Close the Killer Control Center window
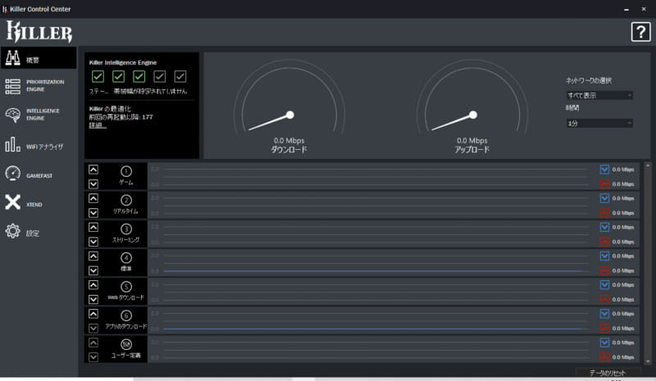The width and height of the screenshot is (656, 381). (644, 9)
